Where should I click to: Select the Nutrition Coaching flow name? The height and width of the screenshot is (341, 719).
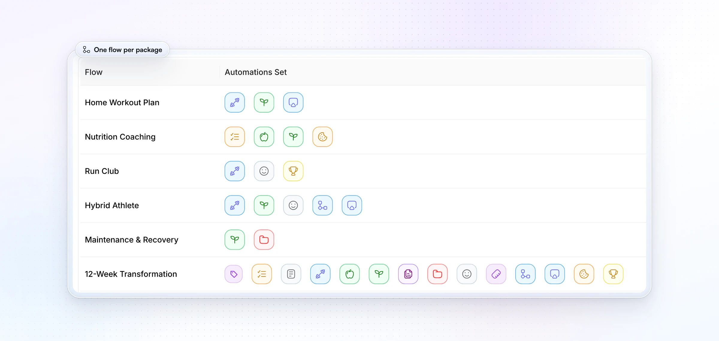(120, 137)
